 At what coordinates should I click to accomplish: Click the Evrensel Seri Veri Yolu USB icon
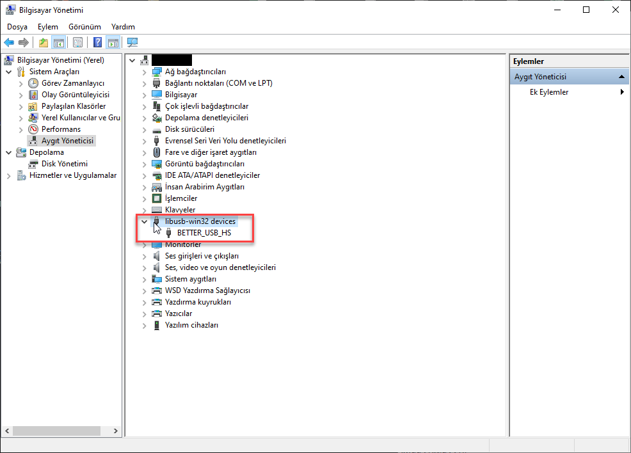(x=157, y=141)
